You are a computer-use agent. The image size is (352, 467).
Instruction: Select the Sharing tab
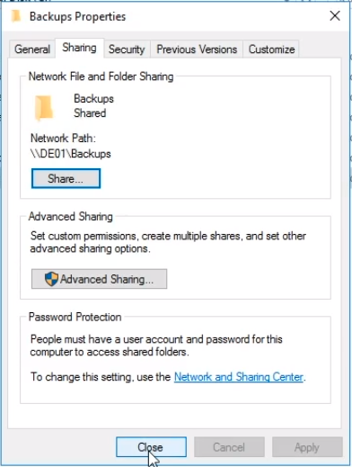[x=79, y=48]
